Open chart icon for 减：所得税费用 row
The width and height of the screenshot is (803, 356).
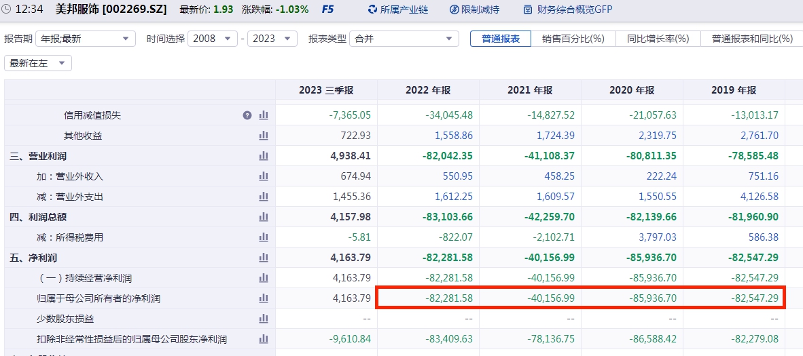(x=264, y=237)
